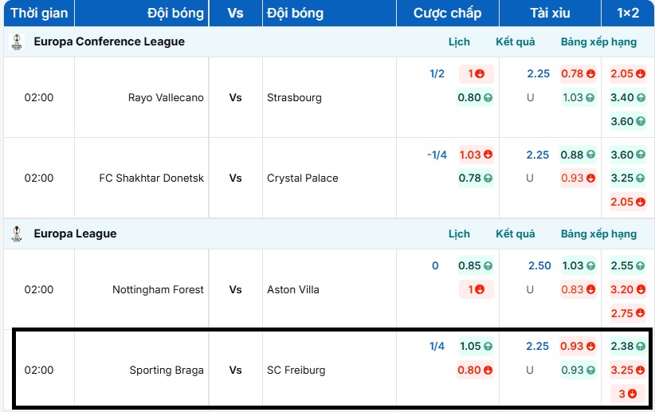Click 1×2 odds 3 in Sporting Braga row

pyautogui.click(x=628, y=394)
